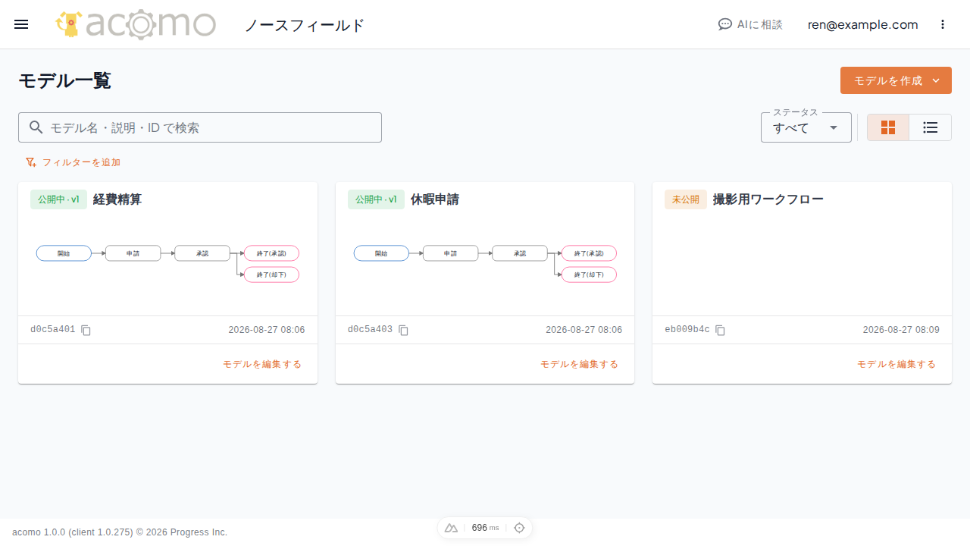Click the acomo 1.0.0 footer version text
970x546 pixels.
(x=120, y=532)
